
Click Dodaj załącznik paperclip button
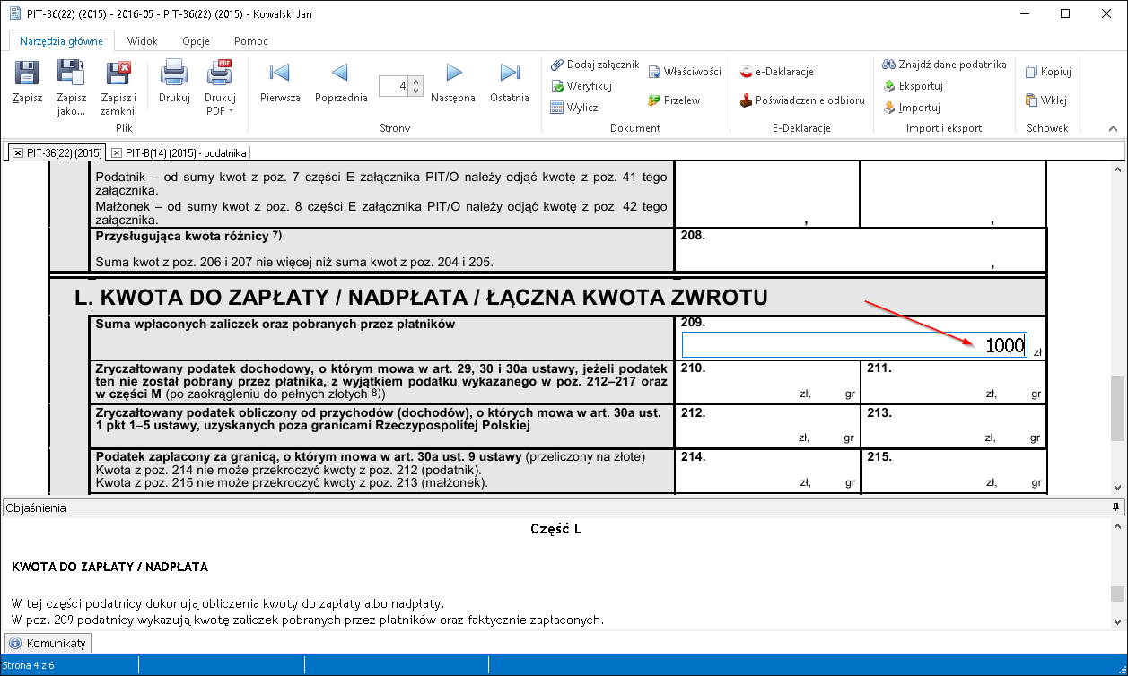point(595,65)
